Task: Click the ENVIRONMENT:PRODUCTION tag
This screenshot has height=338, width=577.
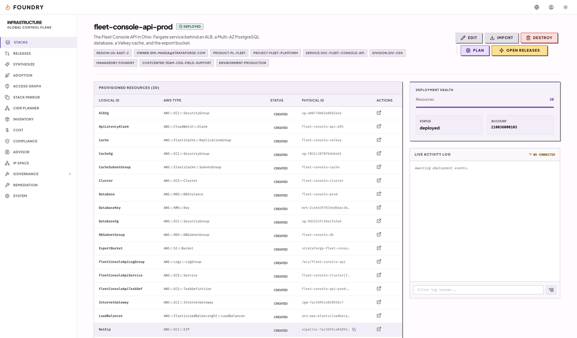Action: pyautogui.click(x=242, y=63)
